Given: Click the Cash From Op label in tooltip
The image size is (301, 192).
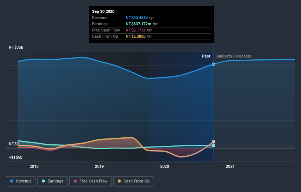Looking at the screenshot, I should 105,36.
